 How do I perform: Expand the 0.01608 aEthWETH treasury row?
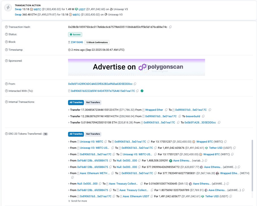(x=69, y=184)
